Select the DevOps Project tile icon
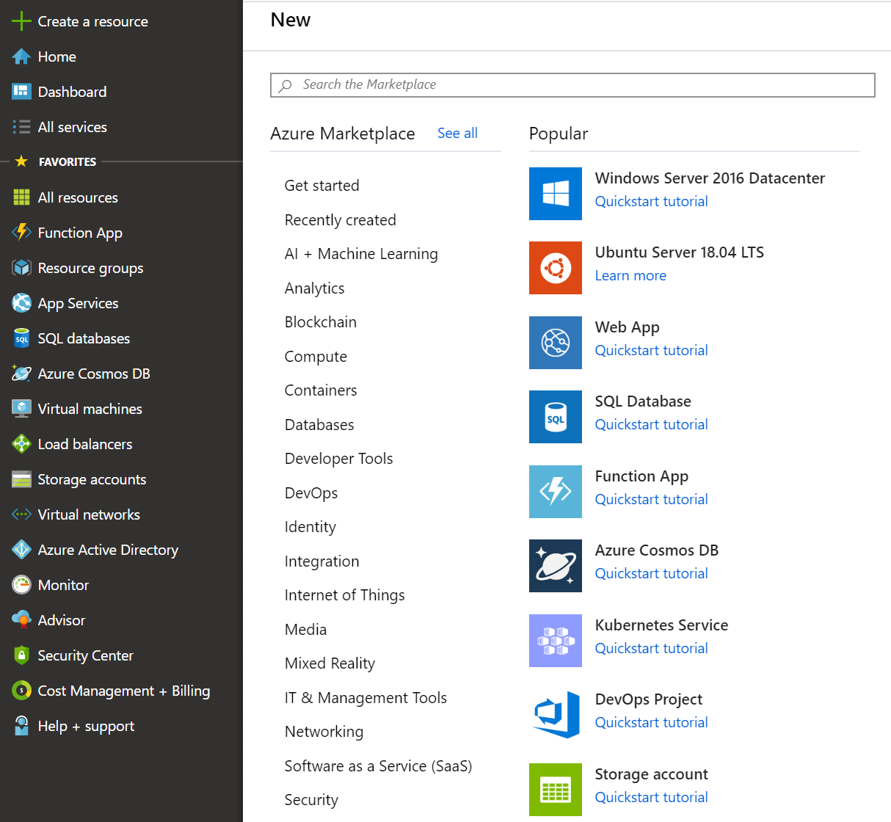891x822 pixels. [x=556, y=715]
